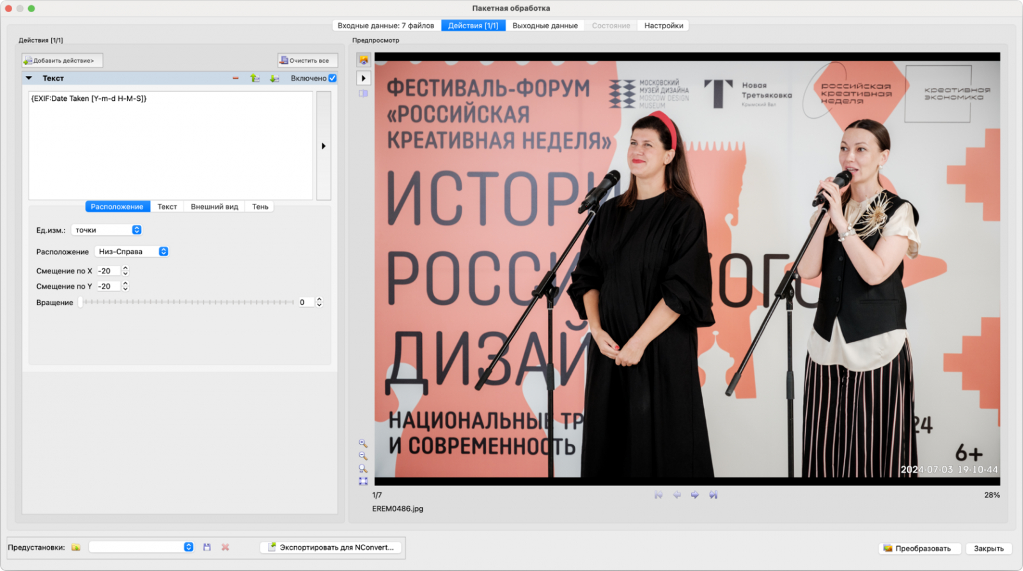Screen dimensions: 1023x571
Task: Toggle the Включено checkbox
Action: point(332,79)
